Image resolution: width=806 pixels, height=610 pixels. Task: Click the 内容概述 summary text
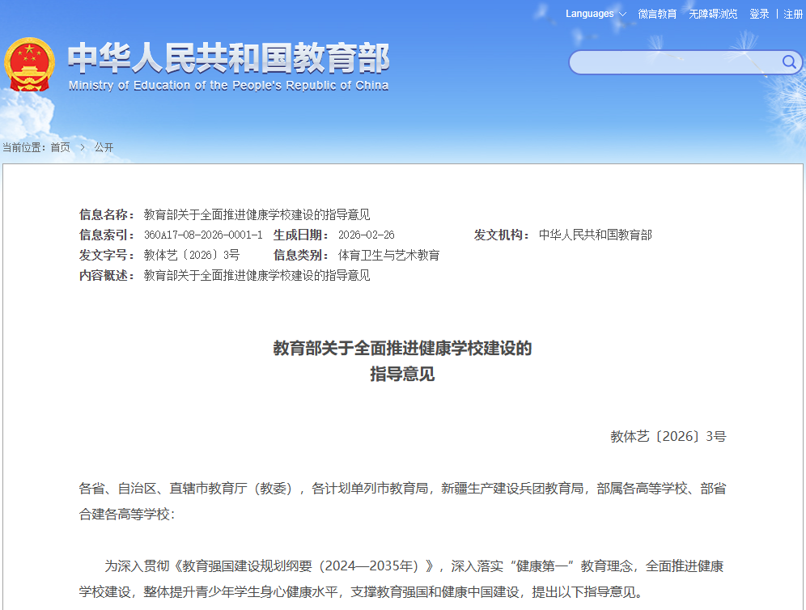point(257,275)
